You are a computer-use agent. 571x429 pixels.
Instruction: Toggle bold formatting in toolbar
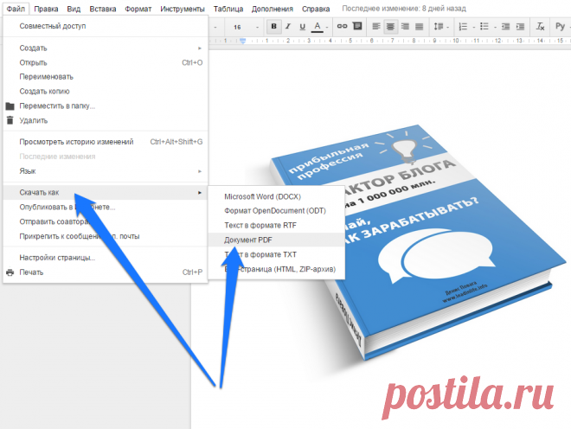273,27
